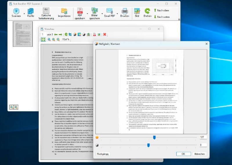The height and width of the screenshot is (165, 232).
Task: Go to previous page in Vorschau
Action: [x=56, y=34]
